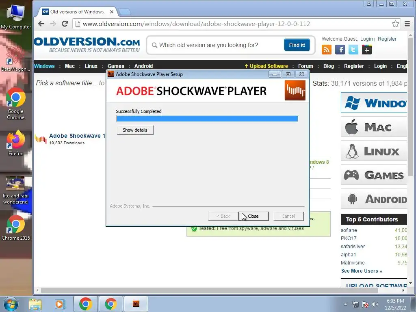Screen dimensions: 416x312
Task: Click the Adobe Shockwave title link
Action: 77,136
